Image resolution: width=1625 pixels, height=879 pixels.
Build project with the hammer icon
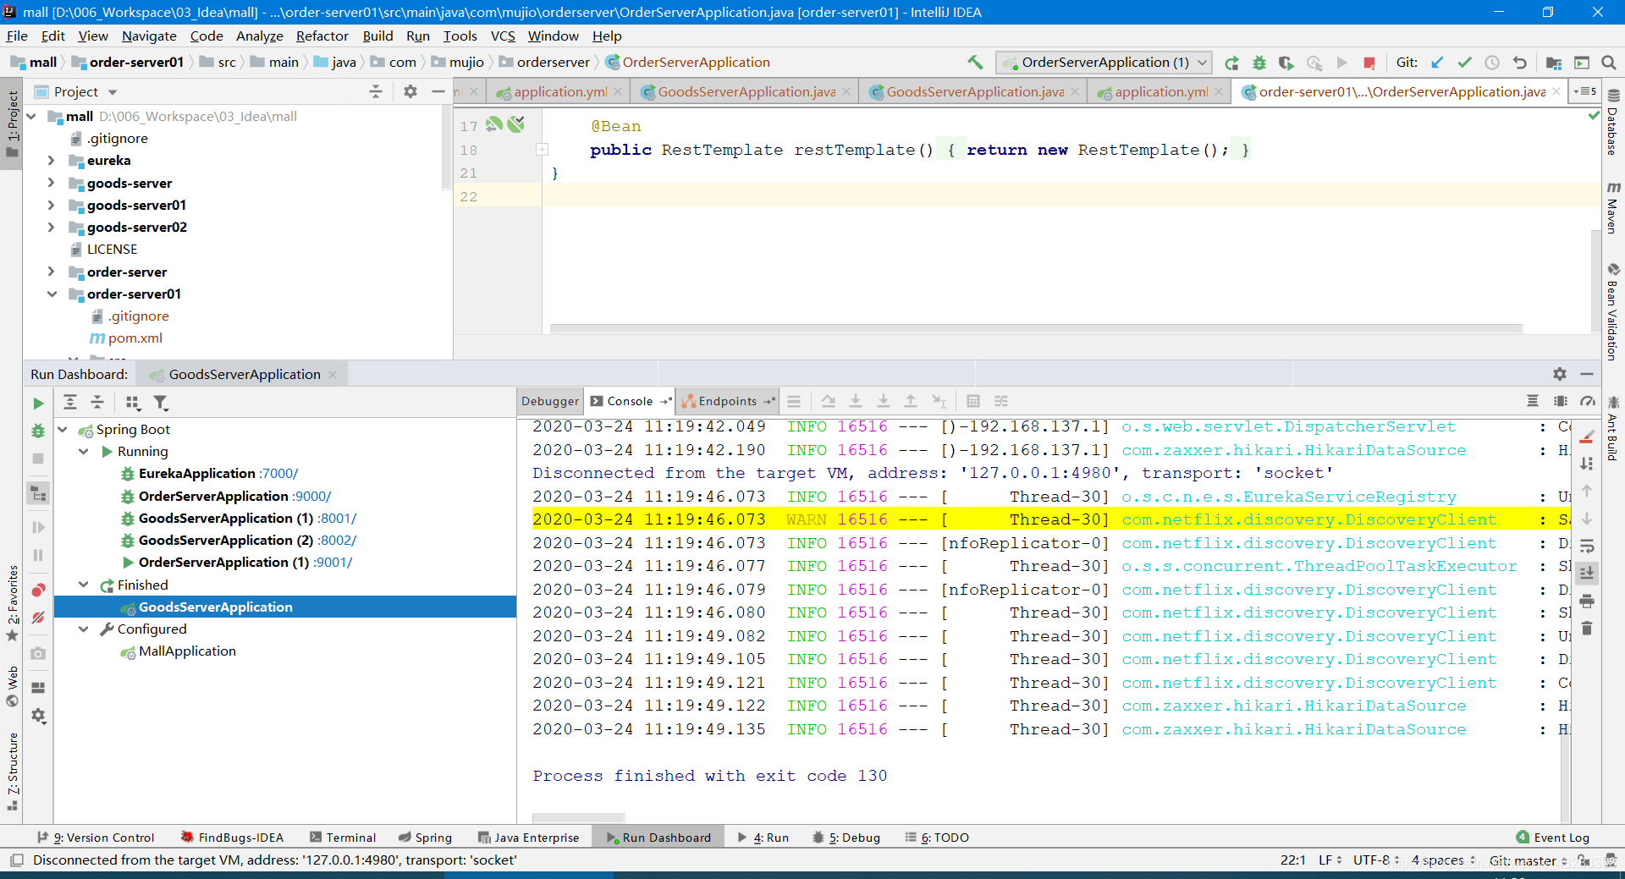(x=975, y=62)
